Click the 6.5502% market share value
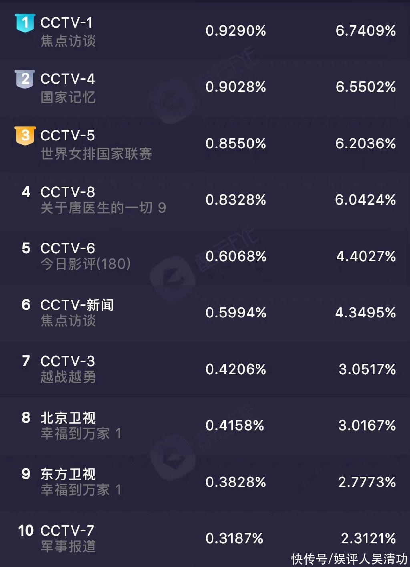410x567 pixels. click(366, 87)
